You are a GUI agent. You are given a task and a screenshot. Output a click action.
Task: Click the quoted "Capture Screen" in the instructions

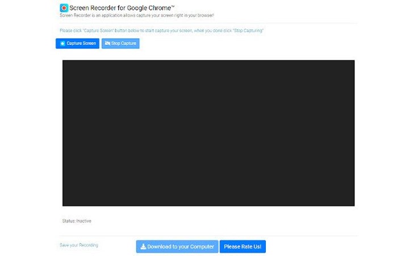[99, 30]
